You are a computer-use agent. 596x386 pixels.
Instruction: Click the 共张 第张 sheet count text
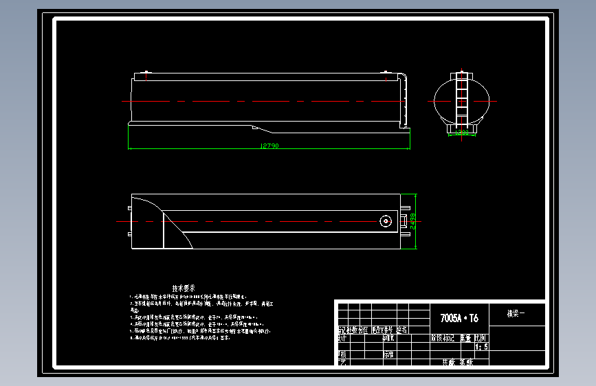[x=458, y=362]
